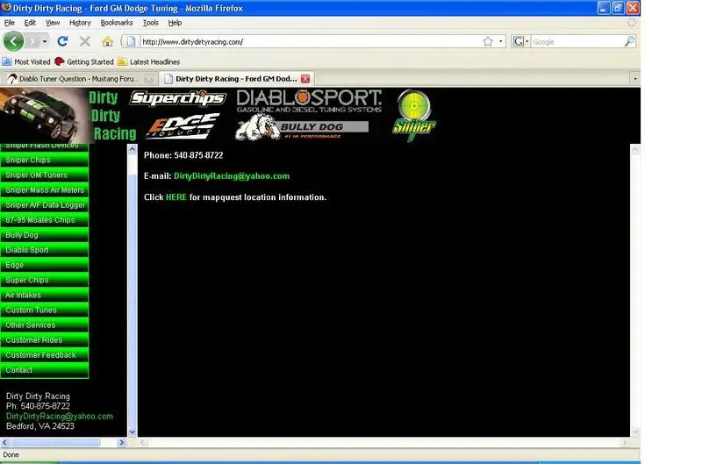
Task: Open the search engine selector dropdown
Action: pos(520,41)
